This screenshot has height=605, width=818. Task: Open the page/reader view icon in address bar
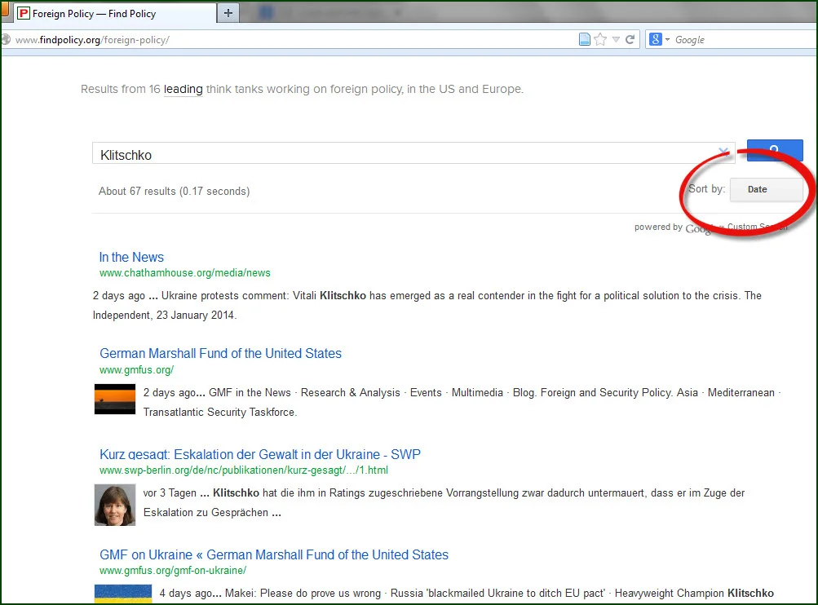(585, 40)
